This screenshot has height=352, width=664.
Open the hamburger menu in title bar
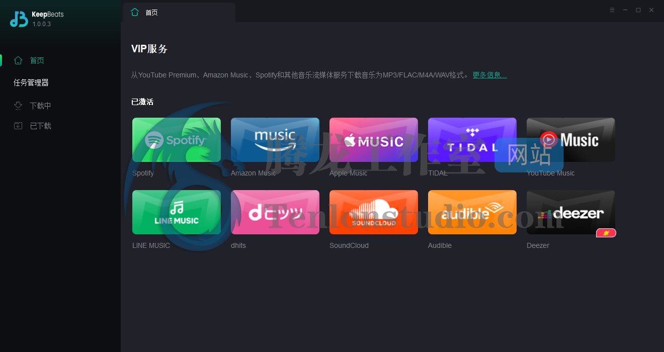click(x=612, y=10)
